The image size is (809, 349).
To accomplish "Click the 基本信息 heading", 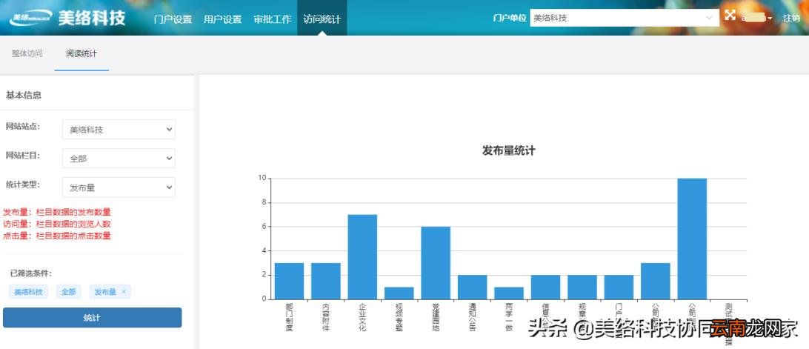I will tap(23, 95).
